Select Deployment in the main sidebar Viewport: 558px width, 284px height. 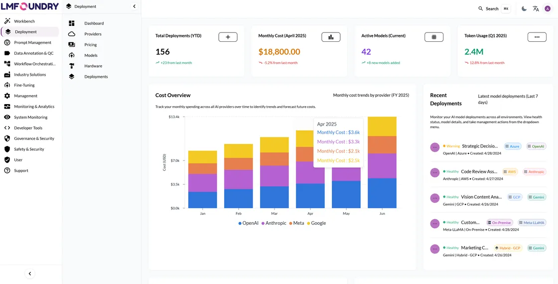30,32
